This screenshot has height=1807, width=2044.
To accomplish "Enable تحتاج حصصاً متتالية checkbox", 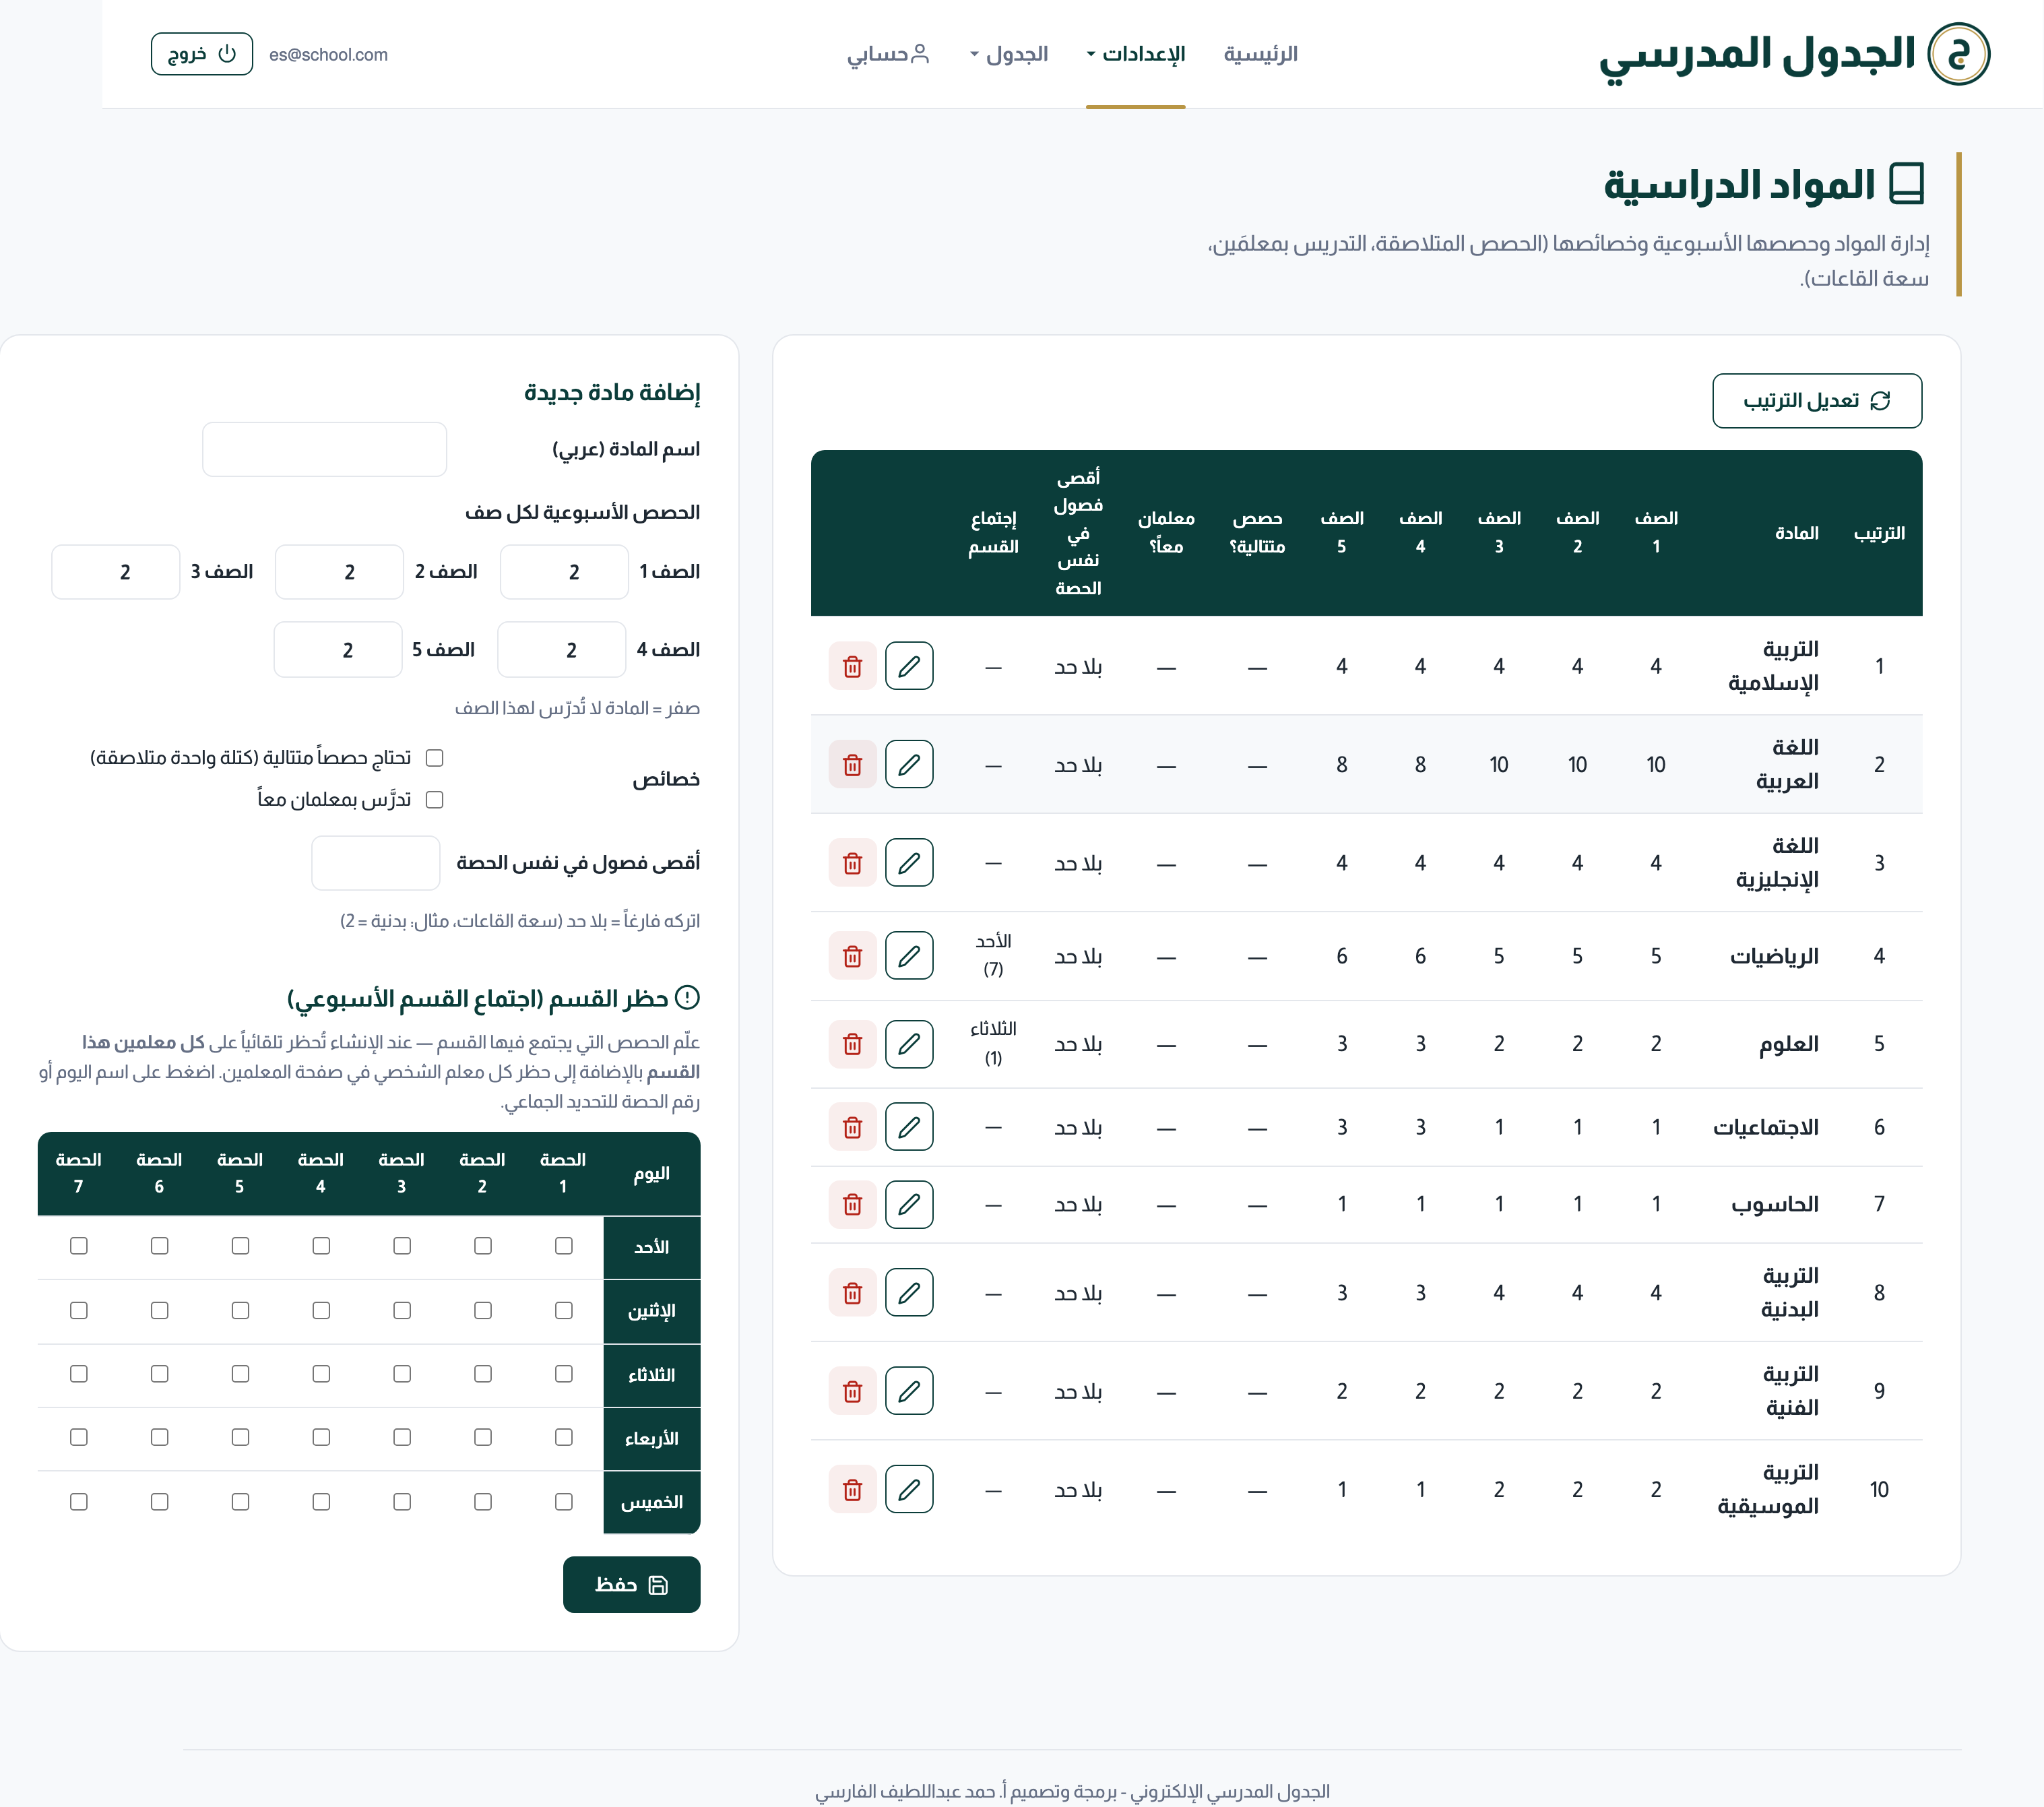I will tap(434, 757).
